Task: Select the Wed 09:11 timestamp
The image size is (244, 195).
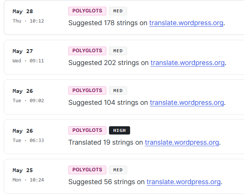Action: coord(28,61)
